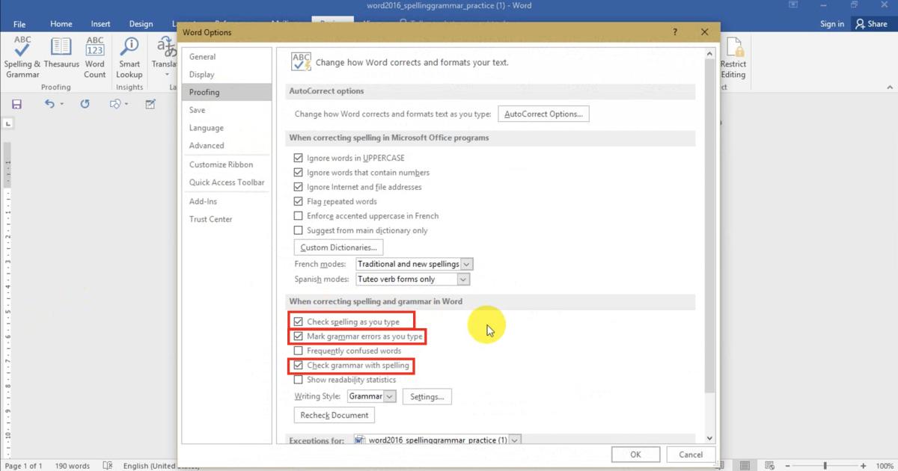The width and height of the screenshot is (898, 471).
Task: Confirm options with OK button
Action: (x=635, y=454)
